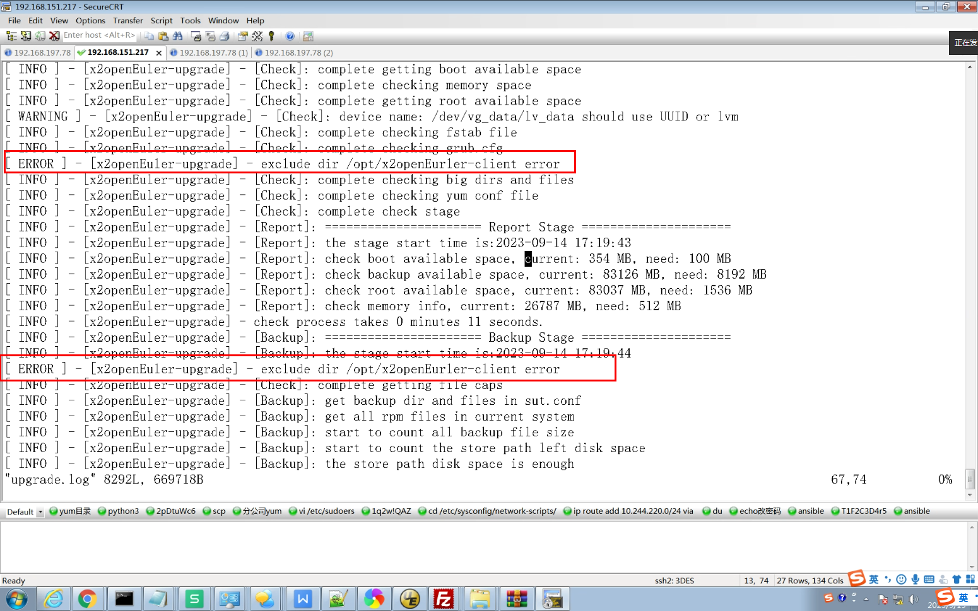Open the Transfer menu
This screenshot has height=611, width=978.
127,20
